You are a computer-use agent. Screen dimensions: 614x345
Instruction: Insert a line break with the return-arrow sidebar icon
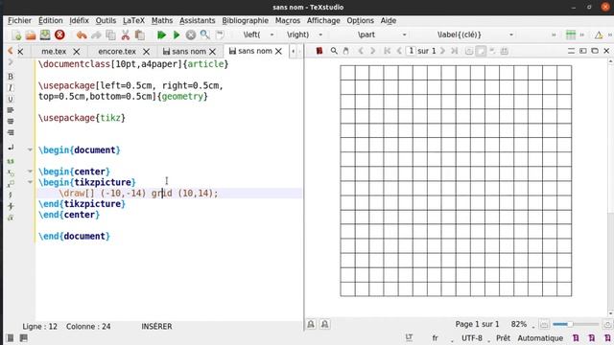tap(11, 148)
